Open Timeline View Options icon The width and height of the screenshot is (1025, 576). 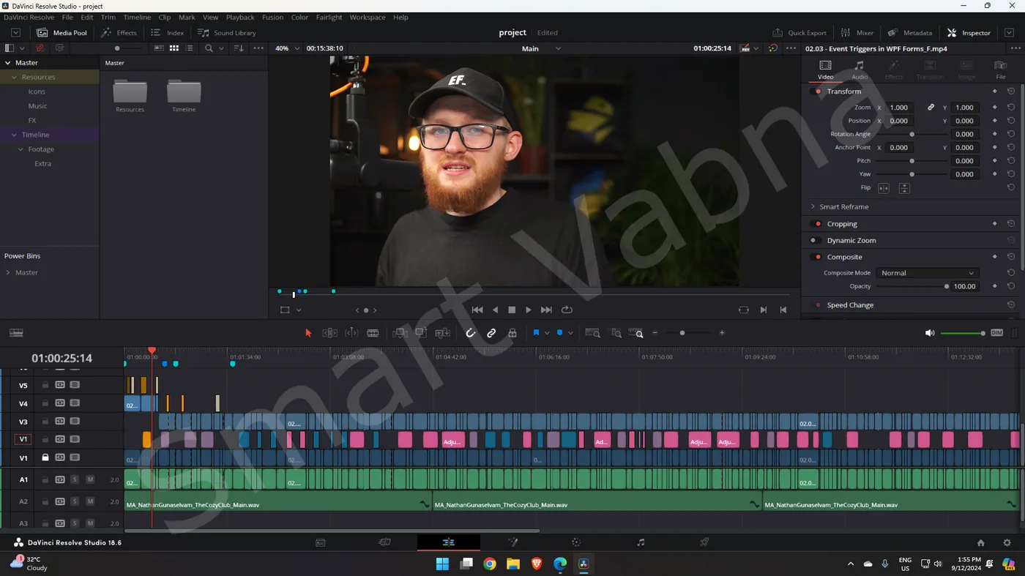point(16,333)
